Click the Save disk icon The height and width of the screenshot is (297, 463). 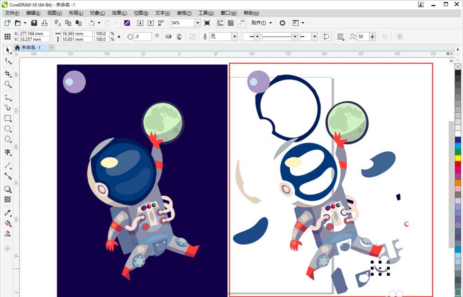pos(34,23)
